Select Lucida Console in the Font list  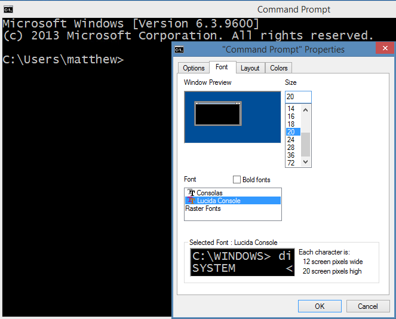[x=233, y=201]
